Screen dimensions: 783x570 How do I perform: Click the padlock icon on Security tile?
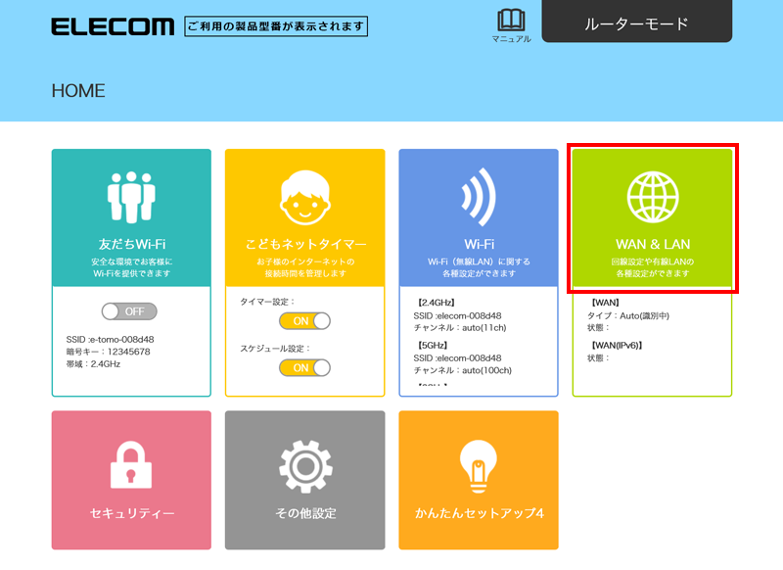131,464
